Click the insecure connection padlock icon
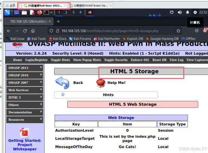The image size is (208, 153). pyautogui.click(x=58, y=31)
